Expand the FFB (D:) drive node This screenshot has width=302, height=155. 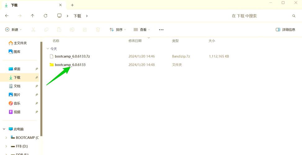[x=6, y=146]
